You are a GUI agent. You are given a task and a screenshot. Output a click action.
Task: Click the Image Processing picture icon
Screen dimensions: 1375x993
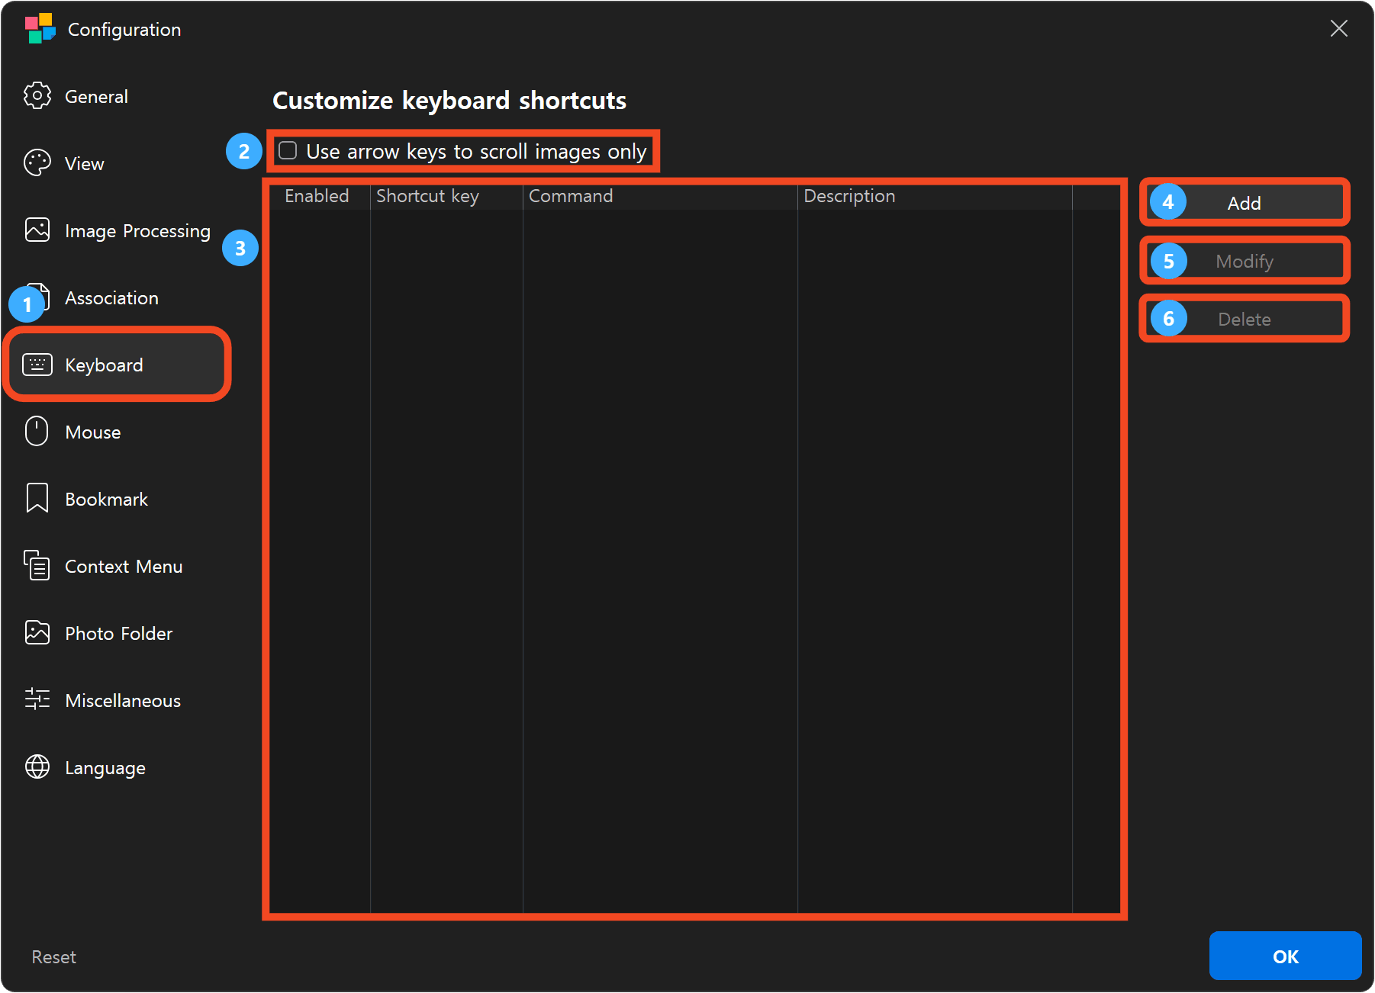click(x=37, y=230)
